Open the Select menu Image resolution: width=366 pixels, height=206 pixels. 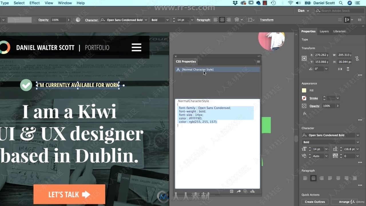(x=19, y=3)
